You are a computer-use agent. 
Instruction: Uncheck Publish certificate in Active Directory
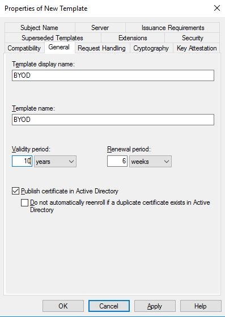[15, 191]
